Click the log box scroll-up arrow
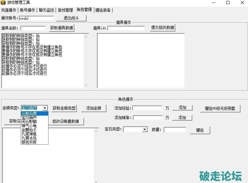The width and height of the screenshot is (248, 183). [x=87, y=36]
